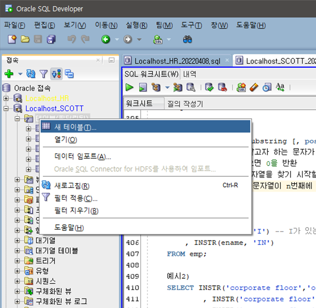Open the 보기(V) menu
The width and height of the screenshot is (316, 308).
(75, 25)
